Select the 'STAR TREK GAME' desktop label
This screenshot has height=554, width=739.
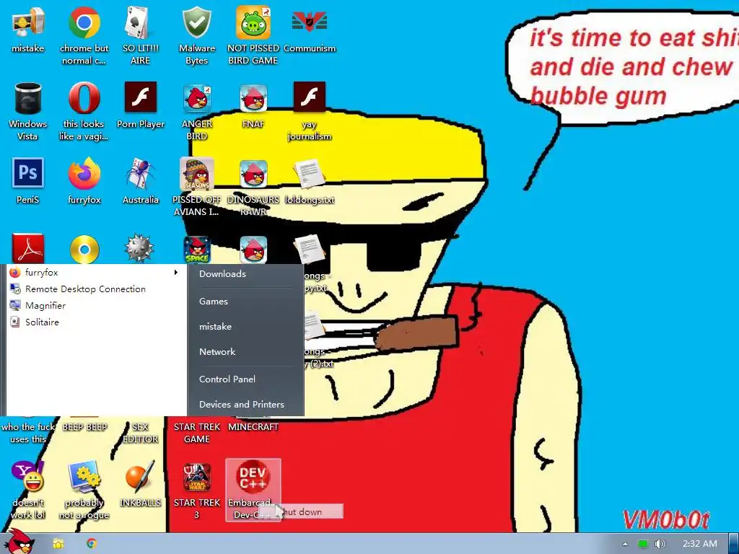click(x=196, y=433)
